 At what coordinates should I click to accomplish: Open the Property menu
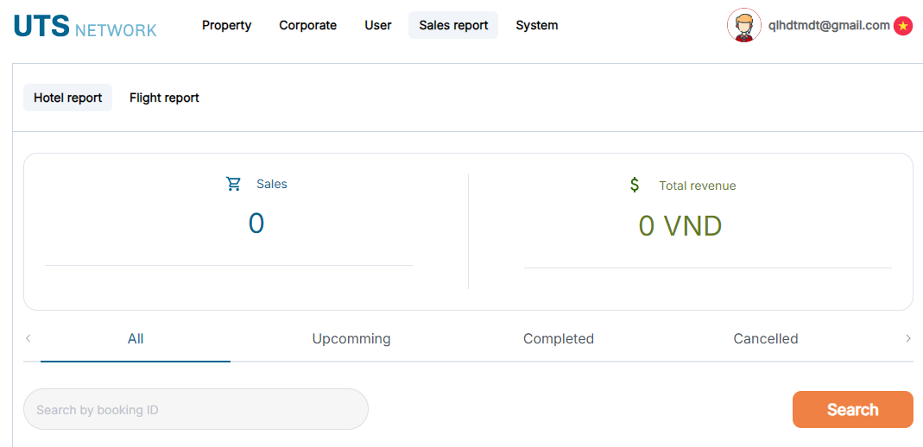click(226, 25)
